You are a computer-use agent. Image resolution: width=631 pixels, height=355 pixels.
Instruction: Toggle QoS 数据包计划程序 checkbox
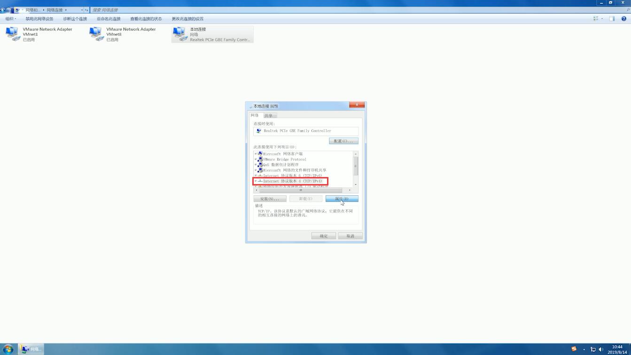click(256, 165)
